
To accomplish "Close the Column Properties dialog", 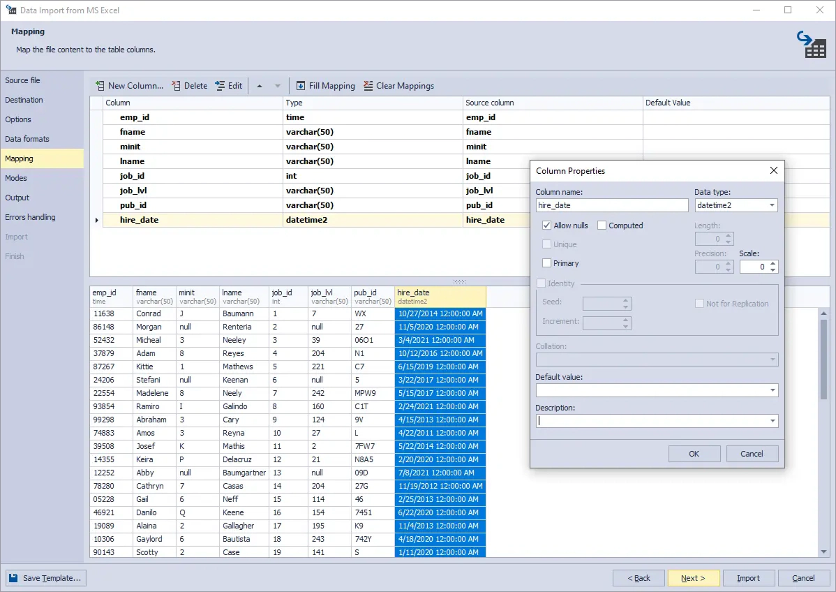I will tap(773, 171).
